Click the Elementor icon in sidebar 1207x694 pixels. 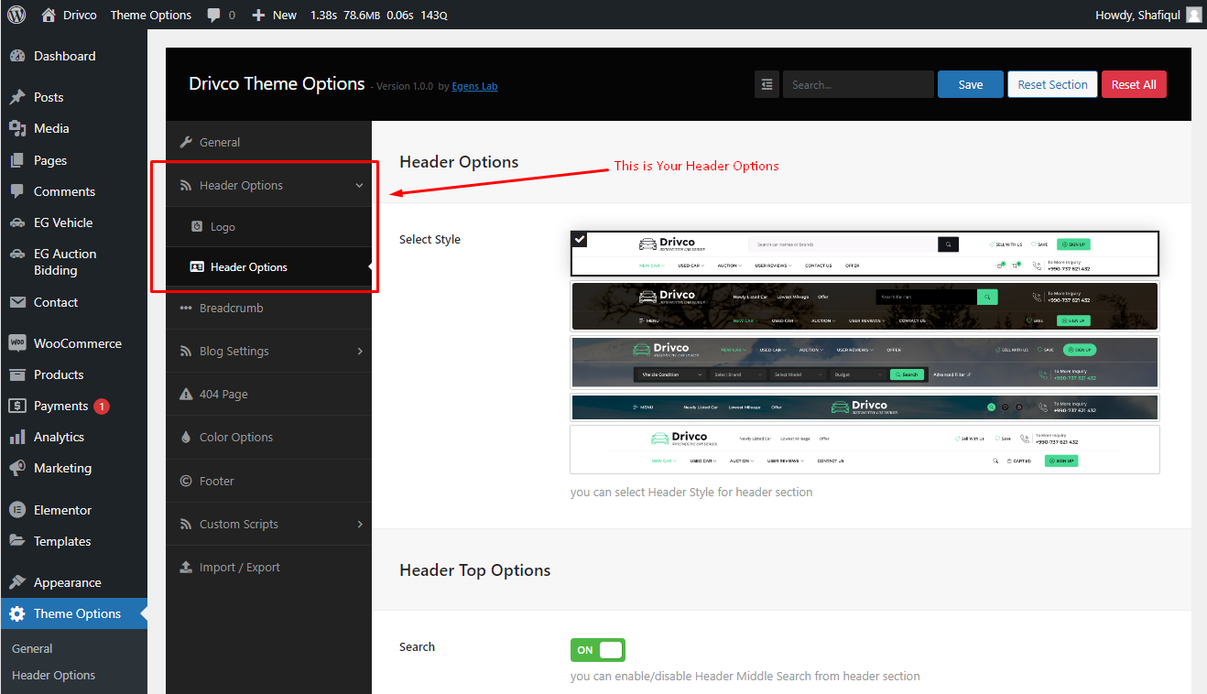17,510
